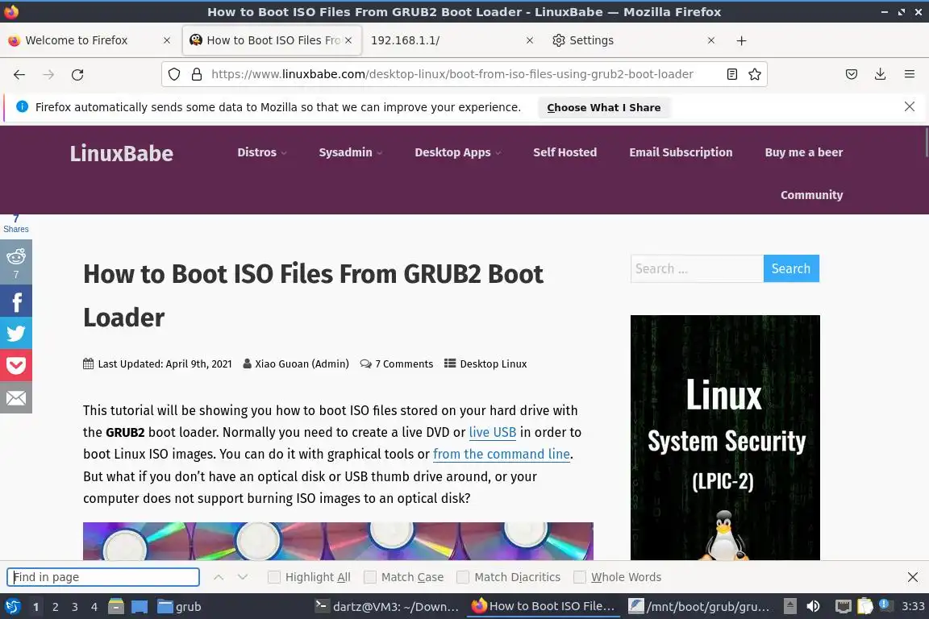Enable the Match Diacritics checkbox
The width and height of the screenshot is (929, 619).
click(463, 577)
